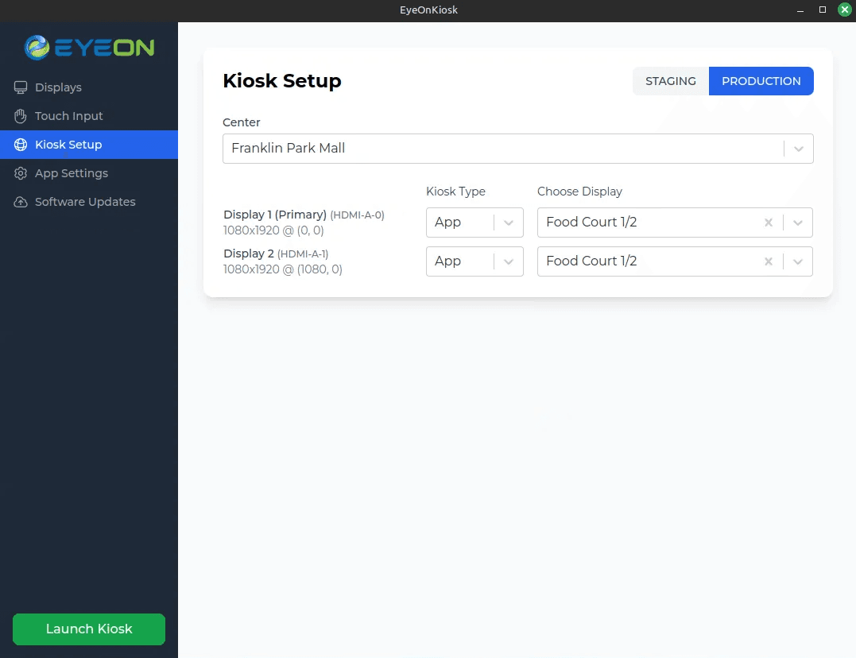
Task: Open the Displays sidebar page
Action: [58, 87]
